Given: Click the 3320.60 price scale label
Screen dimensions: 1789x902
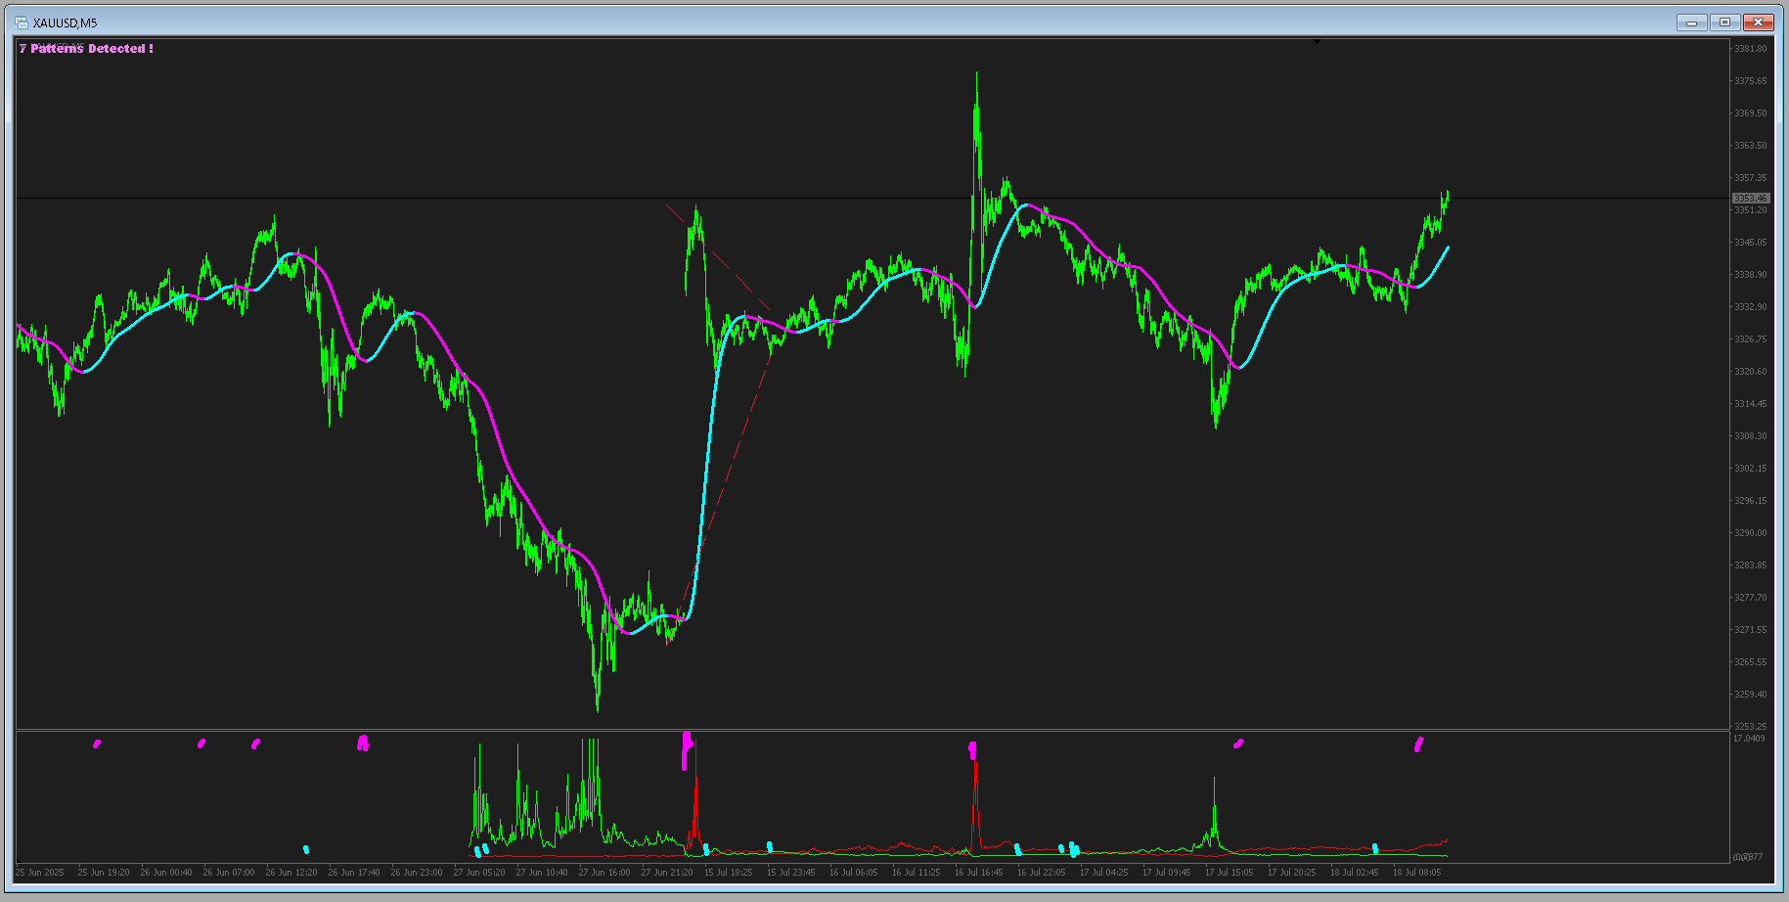Looking at the screenshot, I should pos(1751,372).
